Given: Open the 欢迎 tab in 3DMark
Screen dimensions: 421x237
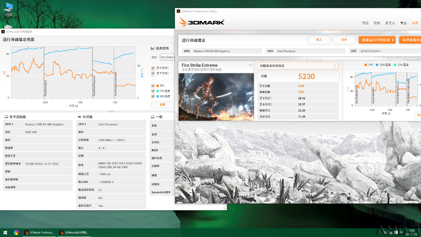Looking at the screenshot, I should (365, 23).
